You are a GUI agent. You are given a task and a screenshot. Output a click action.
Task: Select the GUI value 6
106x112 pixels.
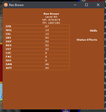click(46, 61)
